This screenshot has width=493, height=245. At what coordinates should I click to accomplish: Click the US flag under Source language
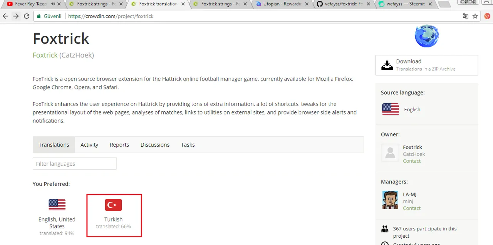pos(391,109)
